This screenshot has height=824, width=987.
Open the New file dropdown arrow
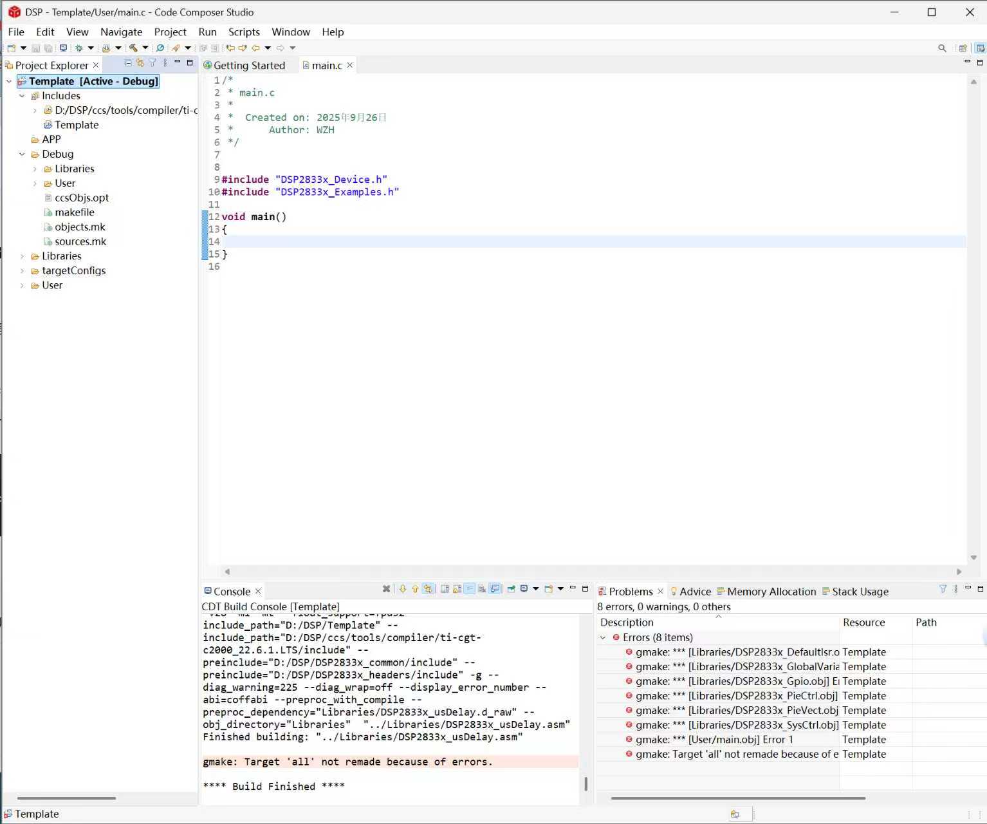(x=23, y=48)
